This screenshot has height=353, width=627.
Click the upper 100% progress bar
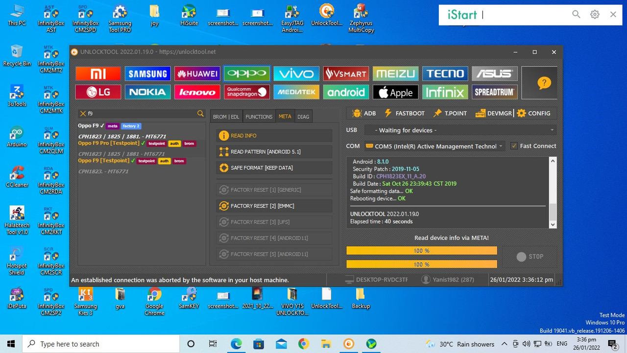point(422,251)
